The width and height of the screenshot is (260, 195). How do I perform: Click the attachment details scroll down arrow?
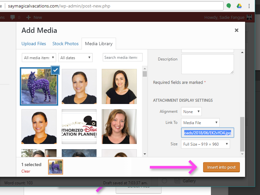click(242, 154)
